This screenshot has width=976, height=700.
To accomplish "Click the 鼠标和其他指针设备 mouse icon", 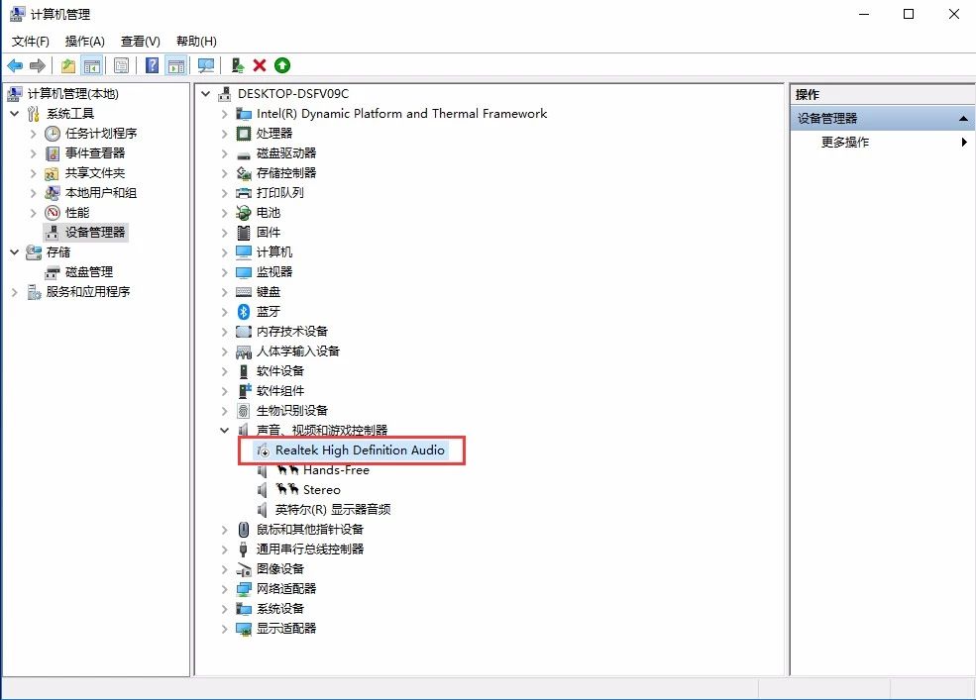I will (x=244, y=530).
